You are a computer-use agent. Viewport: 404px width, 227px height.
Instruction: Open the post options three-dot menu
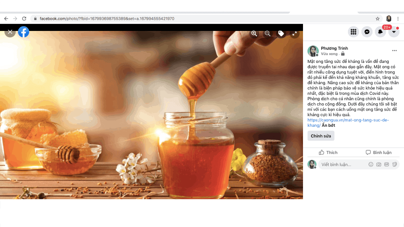click(x=394, y=51)
